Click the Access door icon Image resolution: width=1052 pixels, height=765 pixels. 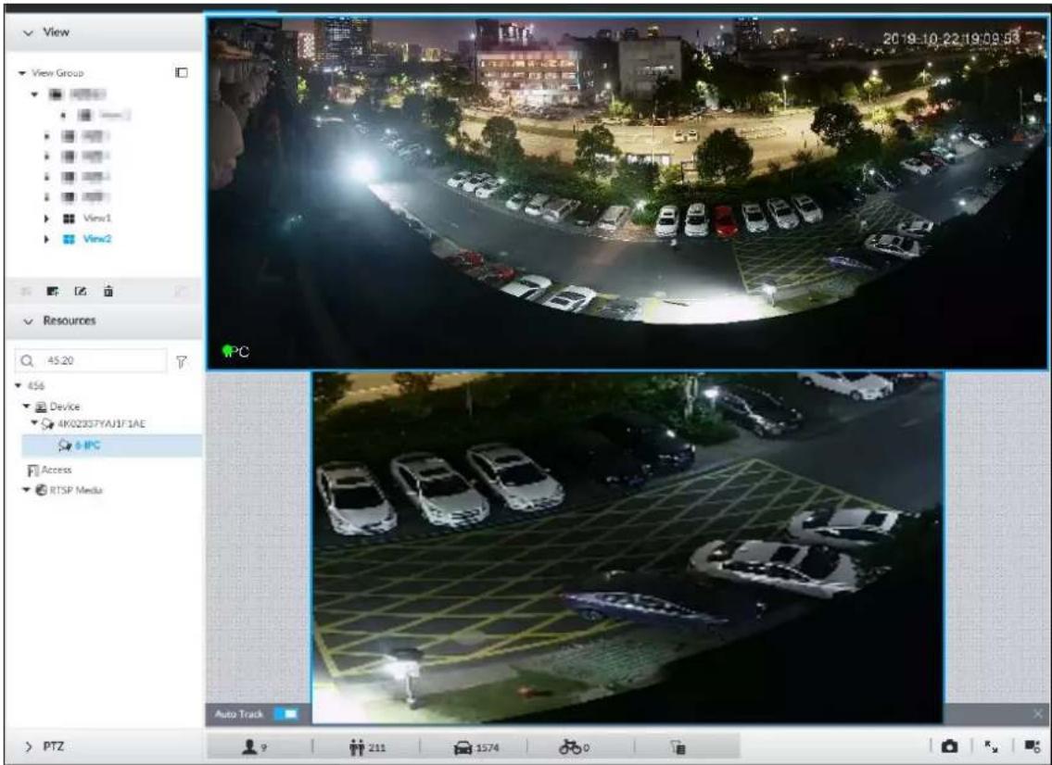(x=32, y=470)
